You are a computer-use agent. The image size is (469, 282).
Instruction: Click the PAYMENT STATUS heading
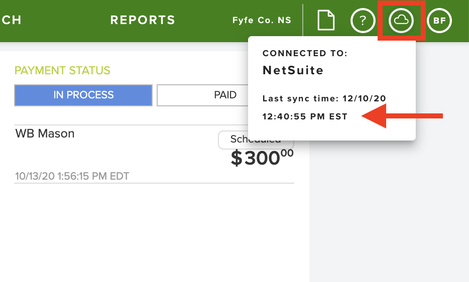point(62,71)
